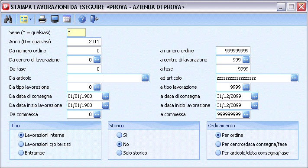Image resolution: width=308 pixels, height=168 pixels.
Task: Click the Anno field showing 2011
Action: [84, 42]
